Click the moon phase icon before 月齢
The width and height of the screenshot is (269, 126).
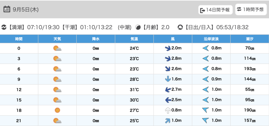tap(138, 27)
